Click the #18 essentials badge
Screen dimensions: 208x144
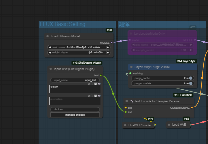point(183,95)
